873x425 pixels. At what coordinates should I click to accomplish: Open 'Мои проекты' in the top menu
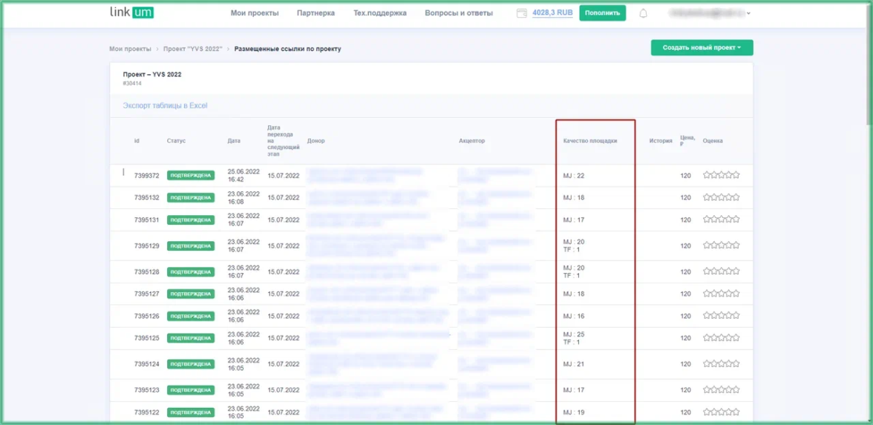click(x=255, y=13)
